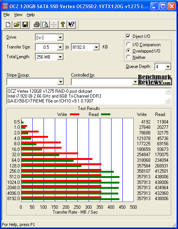Screen dimensions: 178x229
Task: Click the write value 4192
Action: [146, 122]
